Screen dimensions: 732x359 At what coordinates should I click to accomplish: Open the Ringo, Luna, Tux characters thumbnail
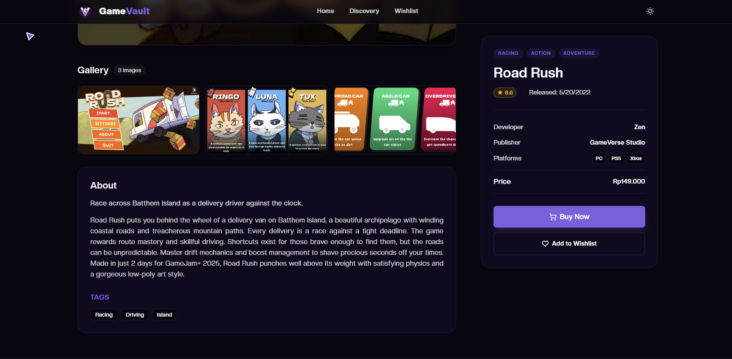coord(267,120)
